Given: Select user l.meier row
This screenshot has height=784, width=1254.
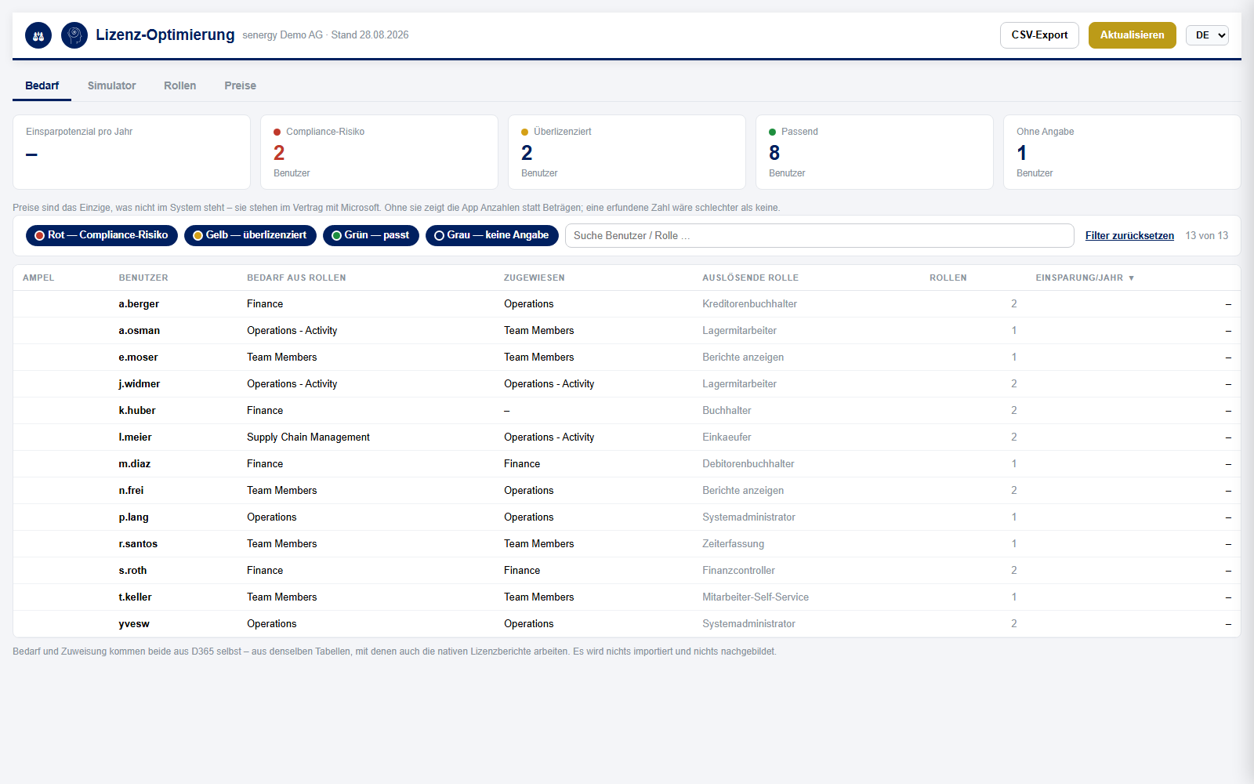Looking at the screenshot, I should [x=627, y=437].
